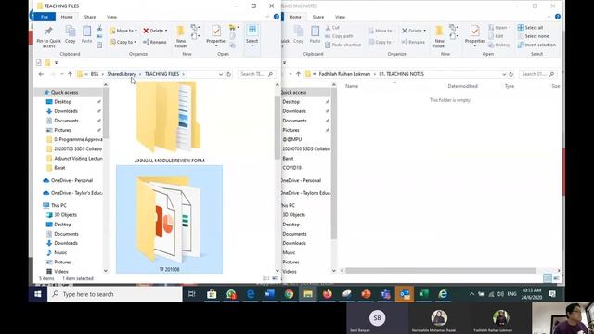This screenshot has width=594, height=334.
Task: Expand address bar history dropdown in TEACHING FILES
Action: (x=221, y=74)
